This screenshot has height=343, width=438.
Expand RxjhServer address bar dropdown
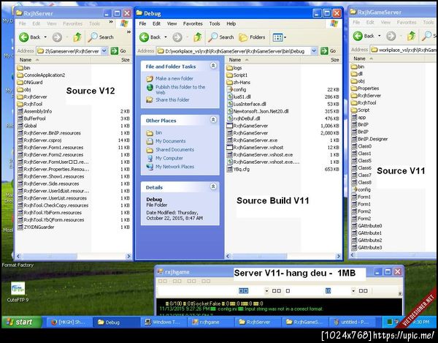click(x=104, y=51)
